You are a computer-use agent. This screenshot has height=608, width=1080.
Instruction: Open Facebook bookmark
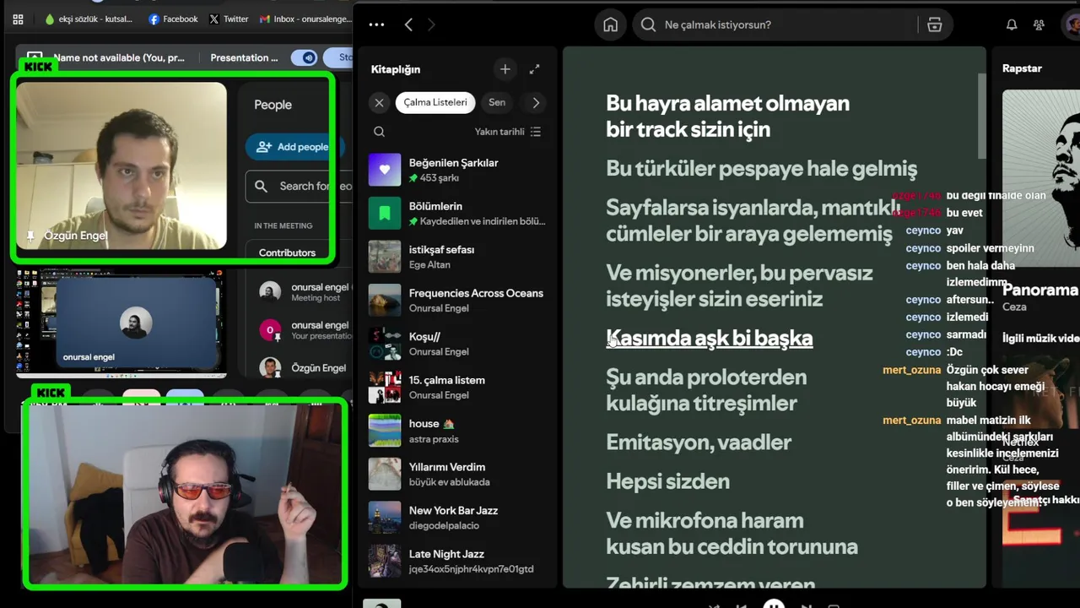[x=173, y=19]
